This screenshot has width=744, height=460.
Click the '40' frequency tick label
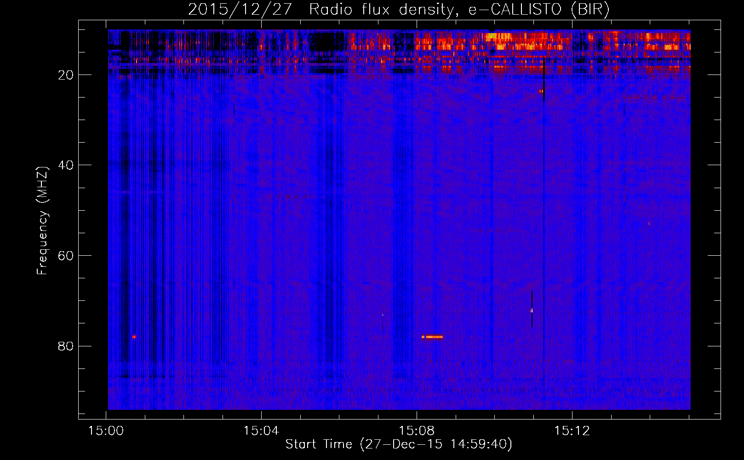click(66, 165)
